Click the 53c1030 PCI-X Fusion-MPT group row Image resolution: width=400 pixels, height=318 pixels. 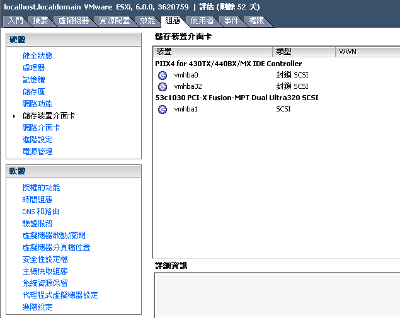click(237, 98)
